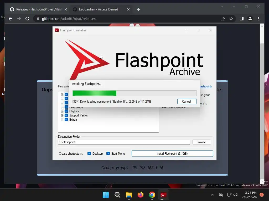
Task: Click Install Flashpoint (3.1GB) button
Action: pos(172,153)
